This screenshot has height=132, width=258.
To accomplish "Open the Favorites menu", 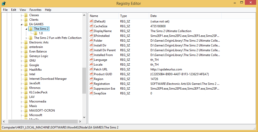I will 36,10.
